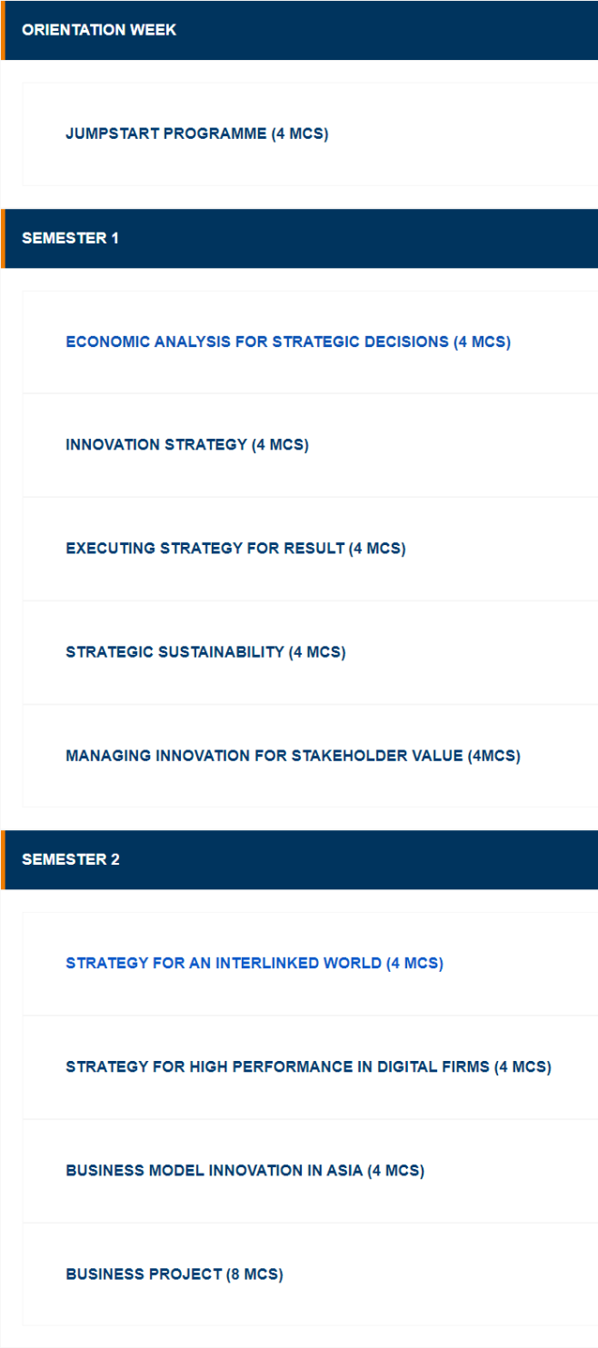Open the Jumpstart Programme course
This screenshot has height=1348, width=598.
coord(196,134)
